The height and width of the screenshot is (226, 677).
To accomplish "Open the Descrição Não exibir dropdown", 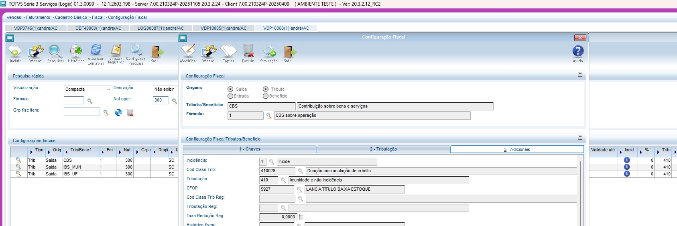I will pos(165,89).
